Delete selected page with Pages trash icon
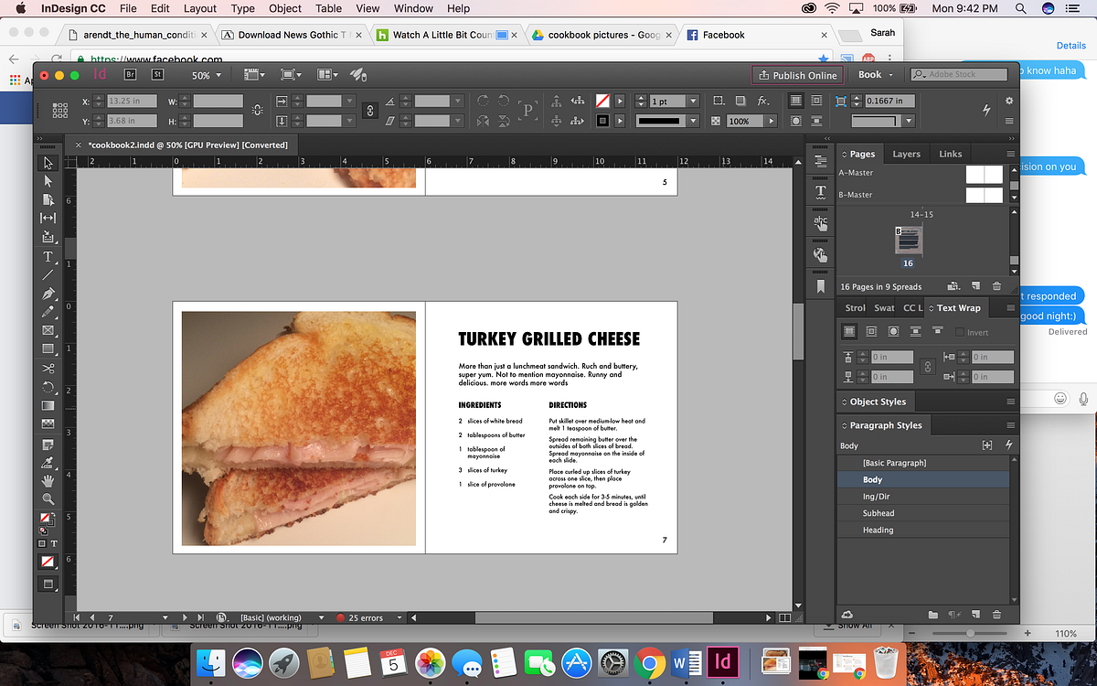This screenshot has width=1097, height=686. click(996, 286)
